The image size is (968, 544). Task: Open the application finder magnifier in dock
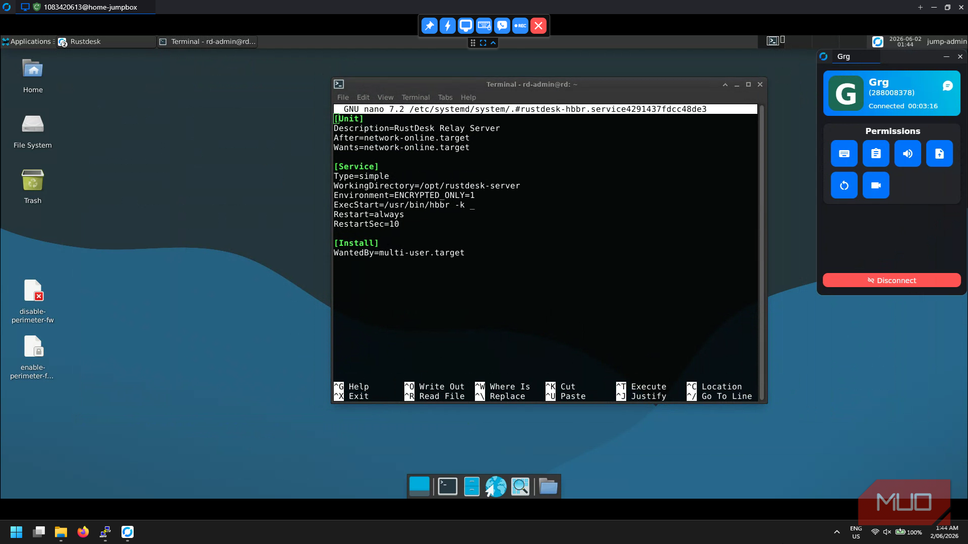pos(520,487)
